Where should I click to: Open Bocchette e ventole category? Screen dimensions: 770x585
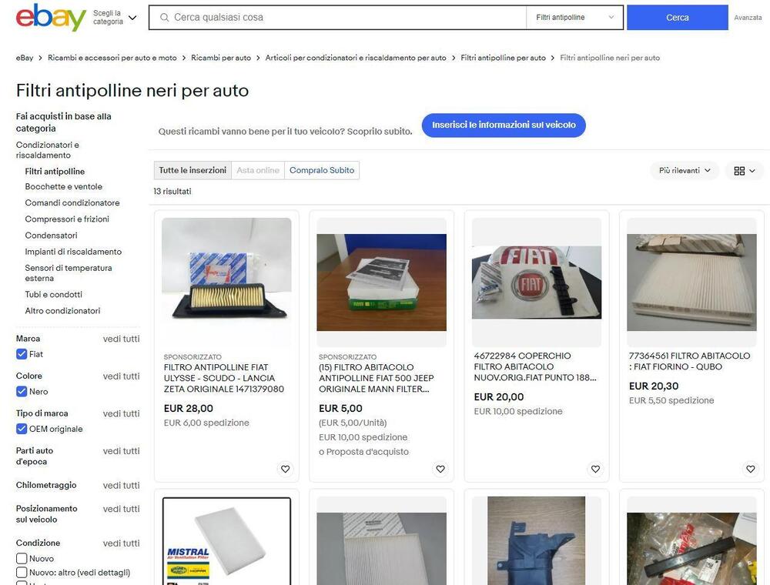(x=64, y=186)
